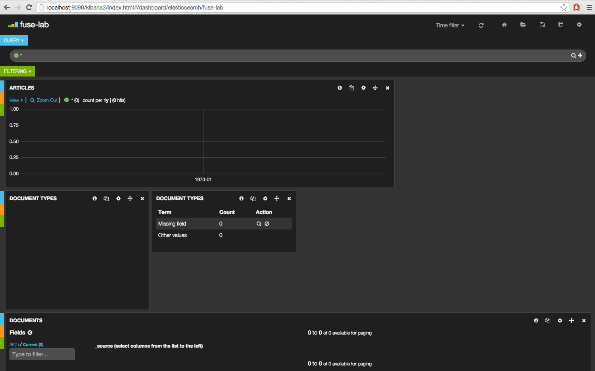The width and height of the screenshot is (595, 371).
Task: Go to the home dashboard icon
Action: coord(504,25)
